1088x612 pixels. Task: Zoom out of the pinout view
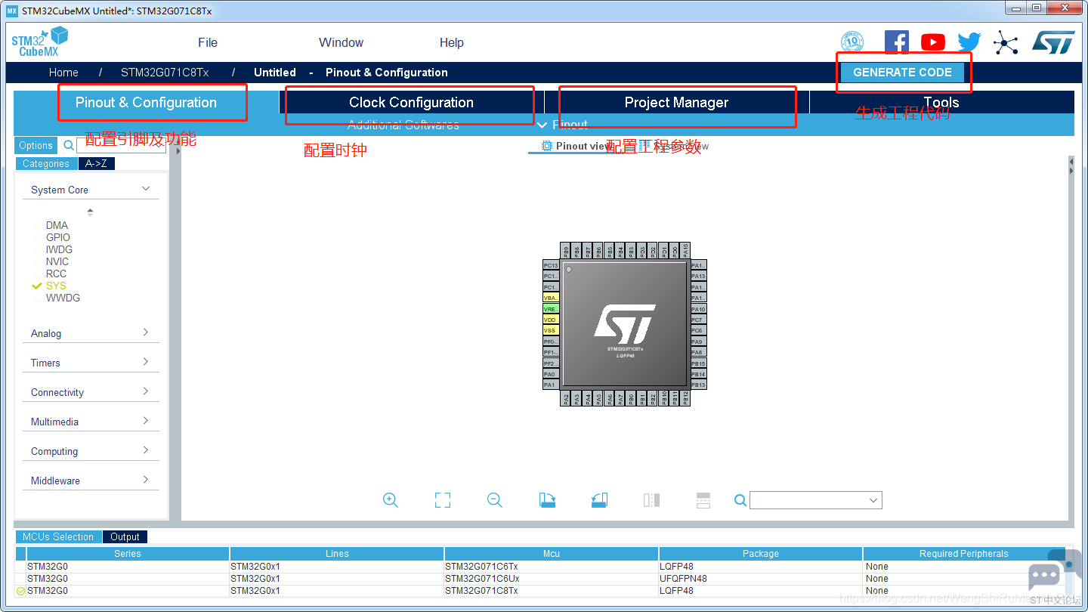tap(495, 500)
